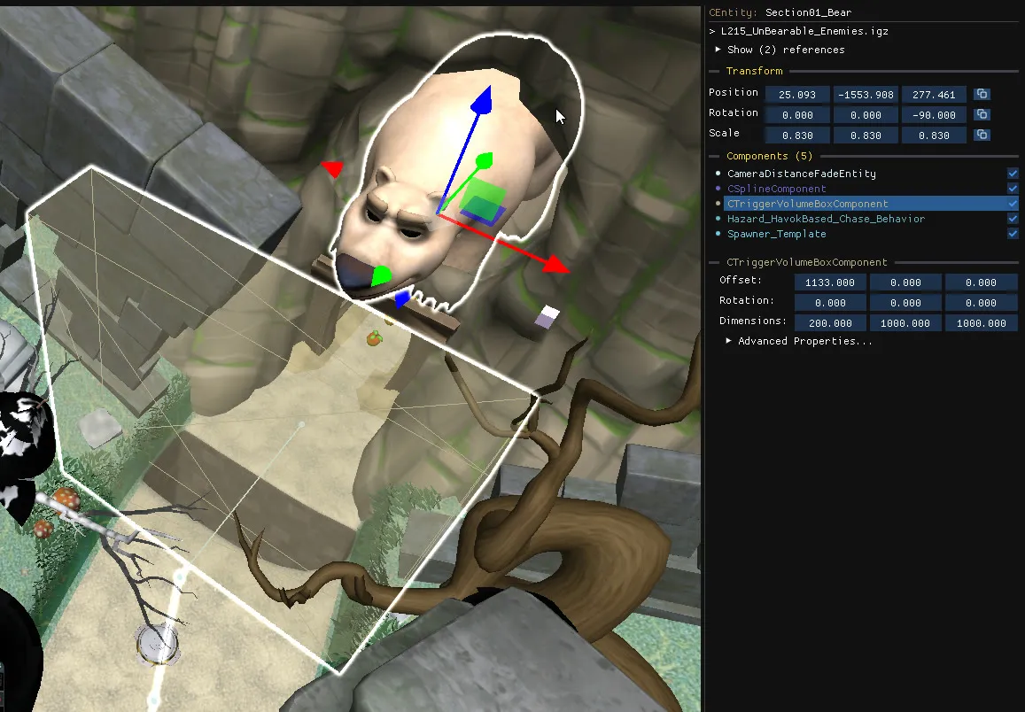Toggle the CTriggerVolumeBoxComponent checkbox
Image resolution: width=1025 pixels, height=712 pixels.
pyautogui.click(x=1013, y=203)
